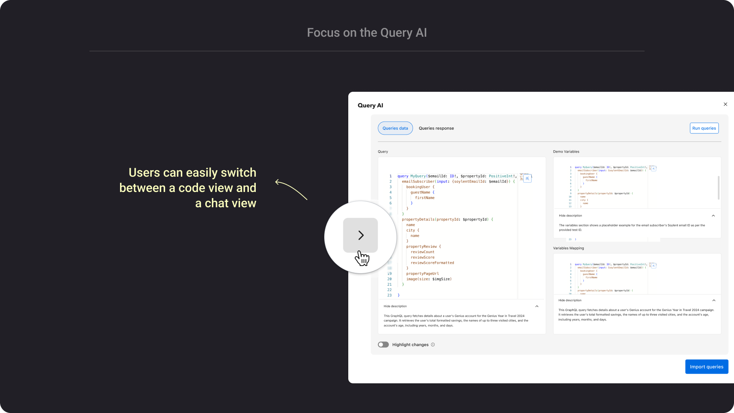The height and width of the screenshot is (413, 734).
Task: Click the magnified chevron to switch views
Action: [361, 235]
